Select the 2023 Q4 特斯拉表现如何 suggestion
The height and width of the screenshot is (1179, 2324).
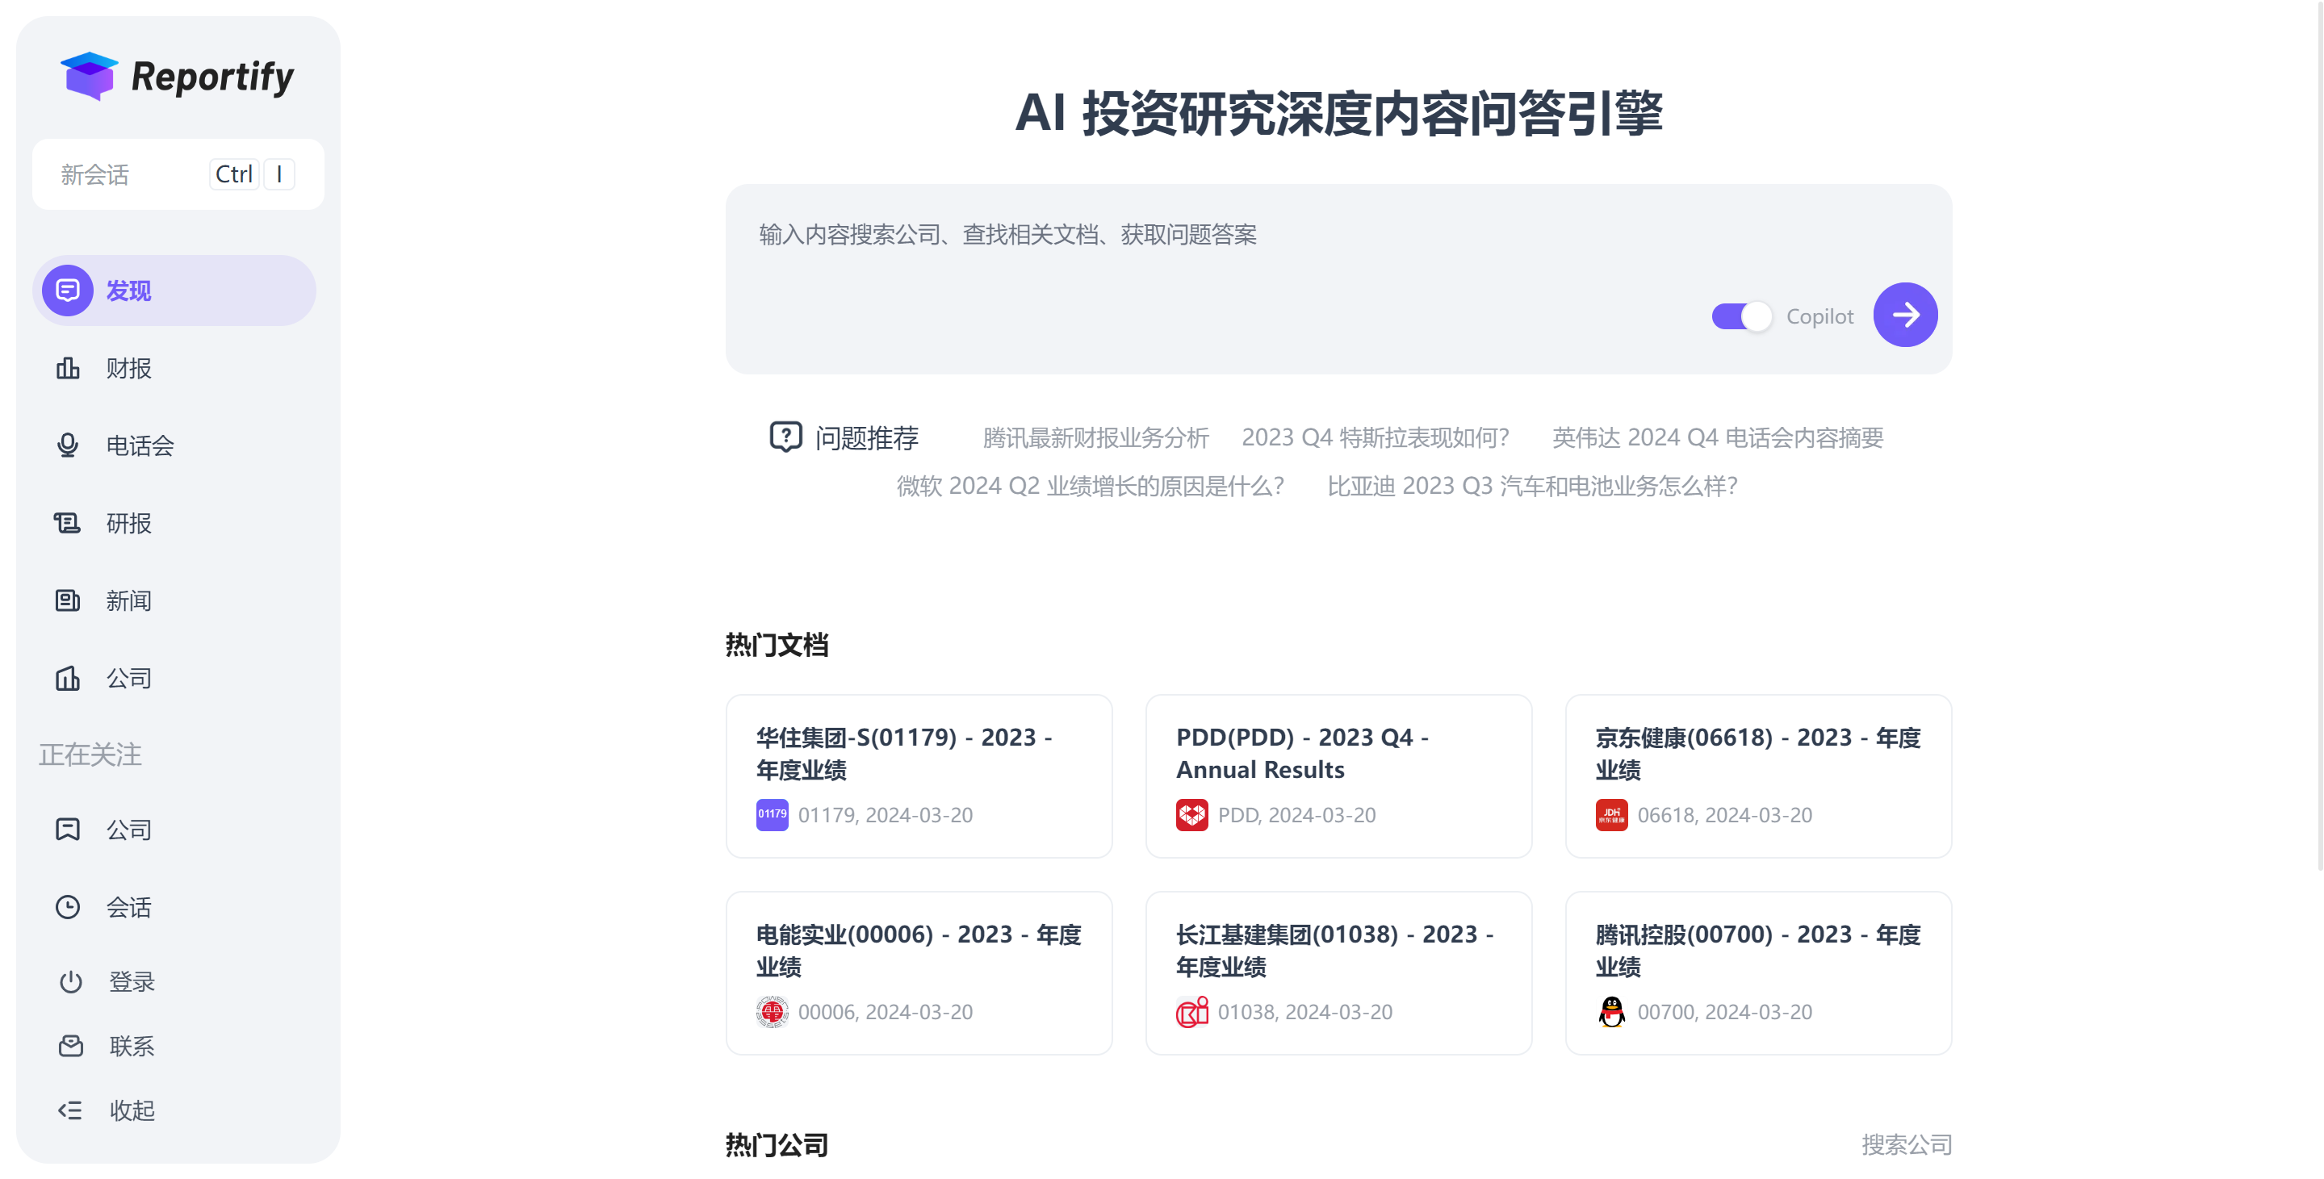click(1376, 437)
